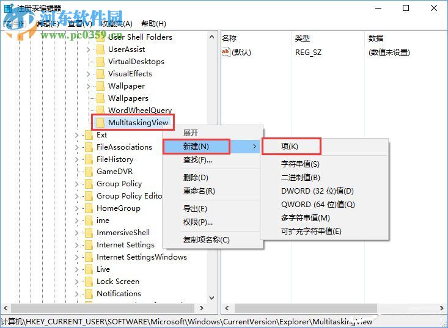Viewport: 448px width, 328px height.
Task: Open the 帮助(H) menu
Action: pyautogui.click(x=154, y=24)
